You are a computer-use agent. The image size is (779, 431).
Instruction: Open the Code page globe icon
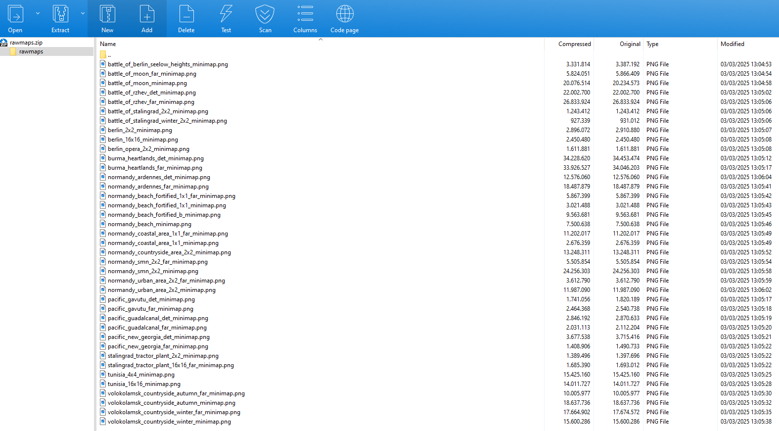tap(345, 14)
